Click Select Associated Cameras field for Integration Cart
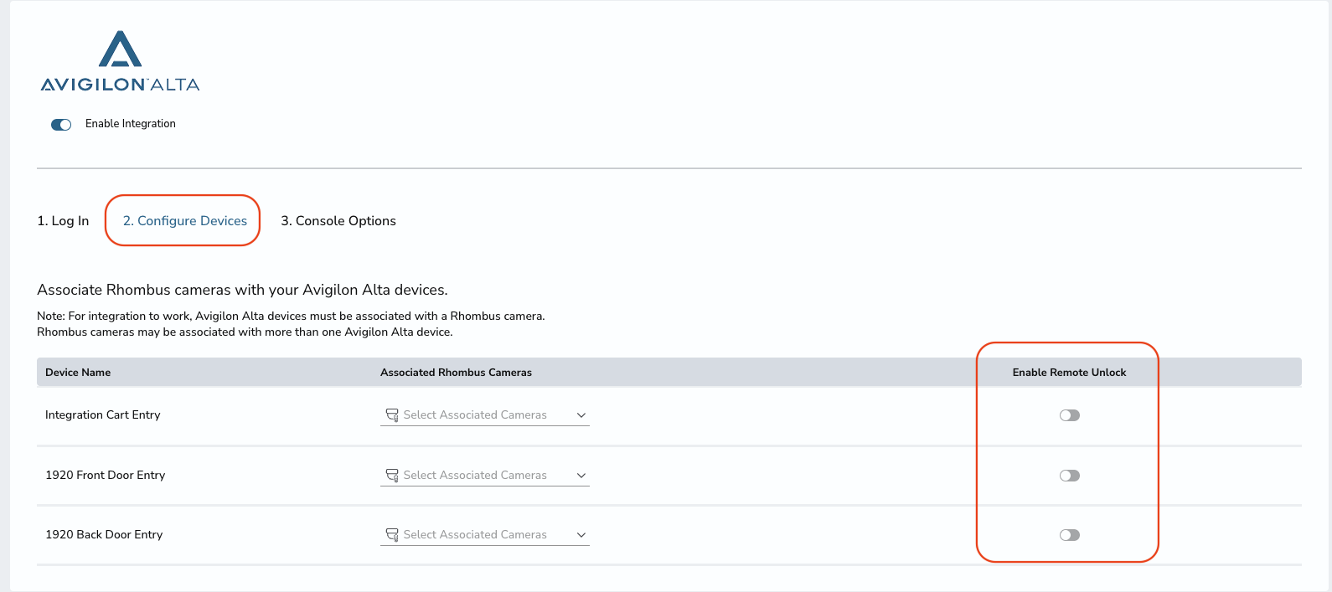This screenshot has height=592, width=1332. pos(485,415)
